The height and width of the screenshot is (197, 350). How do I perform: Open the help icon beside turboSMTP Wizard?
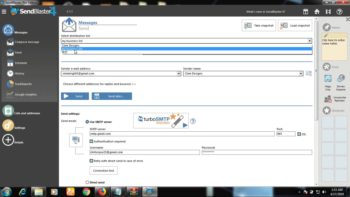(193, 121)
